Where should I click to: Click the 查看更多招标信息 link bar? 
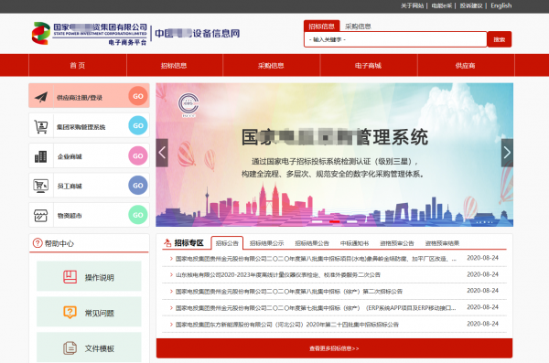coord(334,348)
